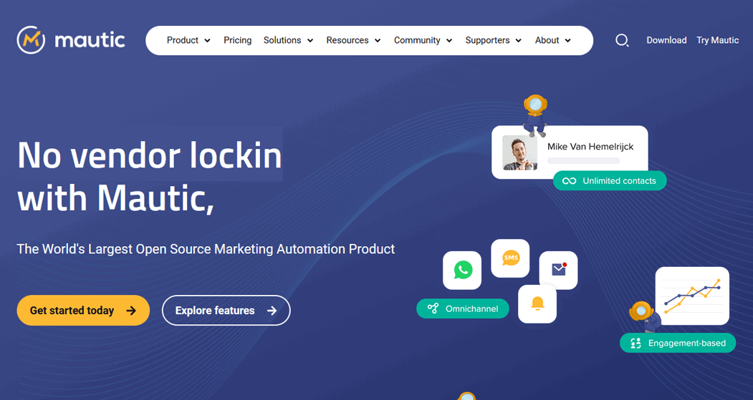Image resolution: width=753 pixels, height=400 pixels.
Task: Expand the Community menu
Action: tap(423, 40)
